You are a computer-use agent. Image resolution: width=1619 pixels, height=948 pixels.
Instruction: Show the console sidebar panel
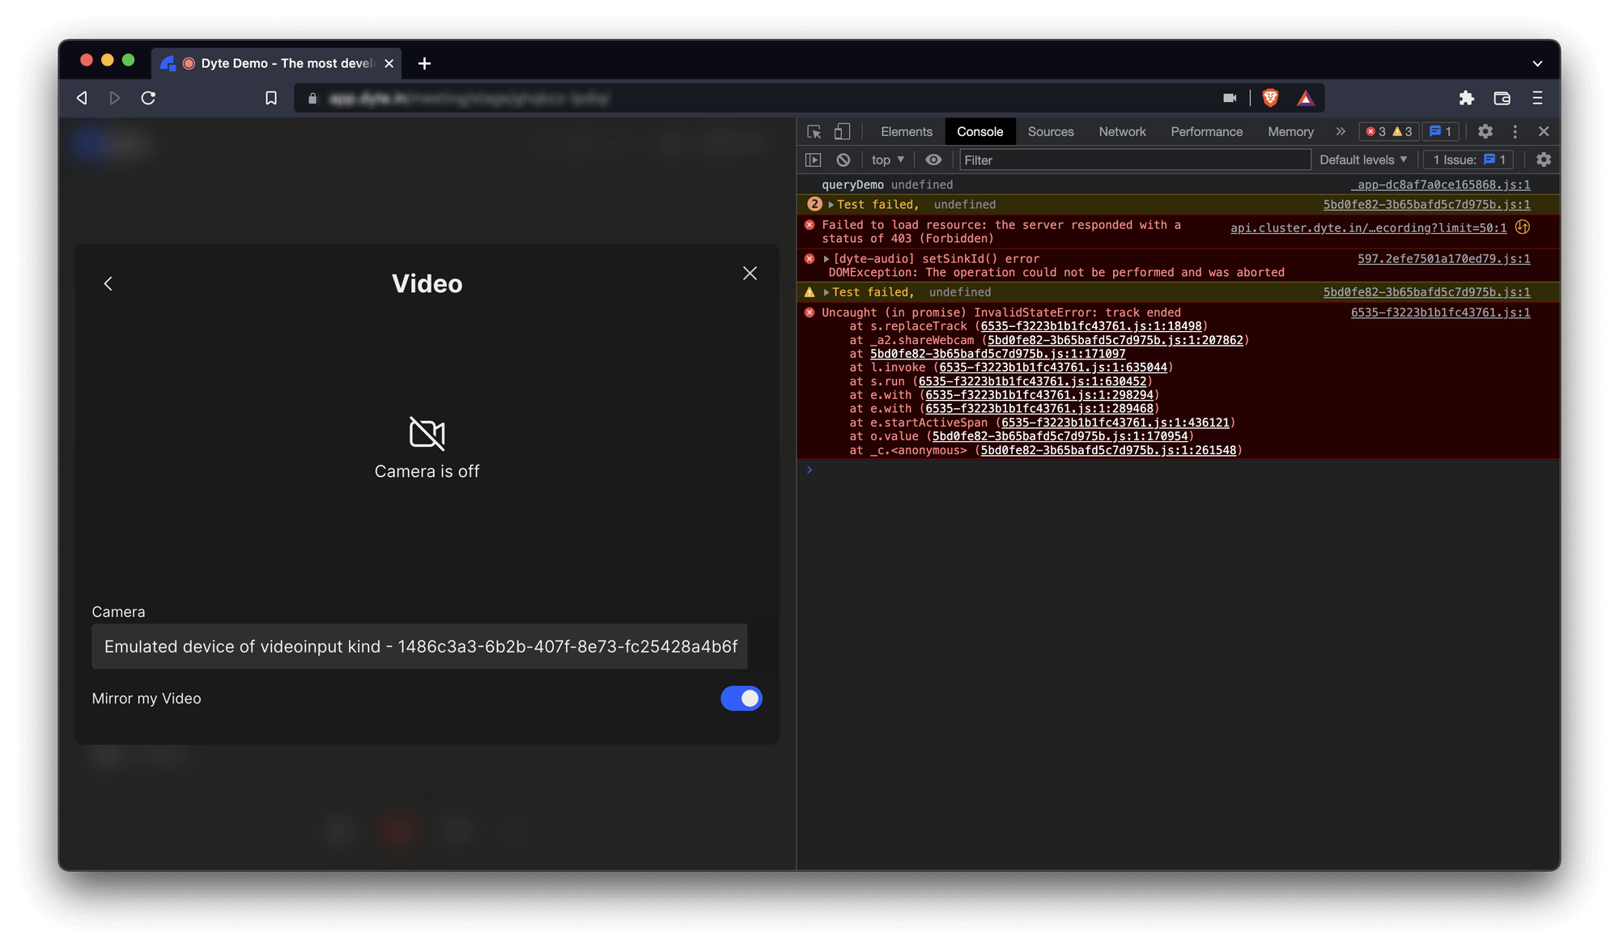click(814, 159)
